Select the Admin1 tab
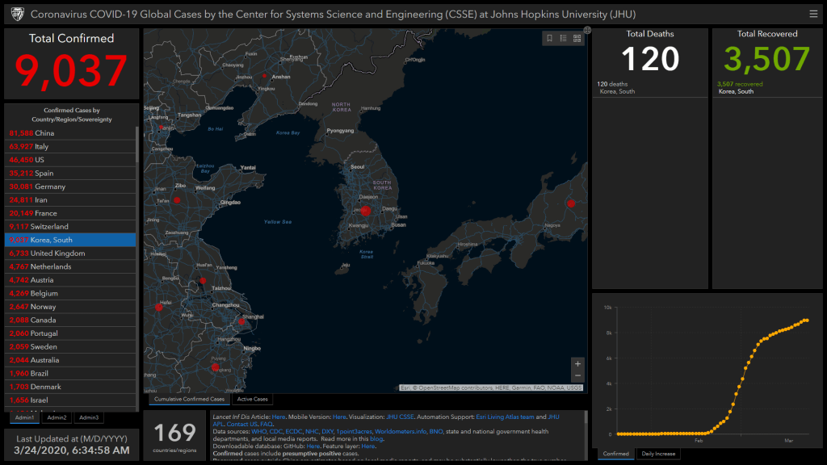827x465 pixels. 24,417
